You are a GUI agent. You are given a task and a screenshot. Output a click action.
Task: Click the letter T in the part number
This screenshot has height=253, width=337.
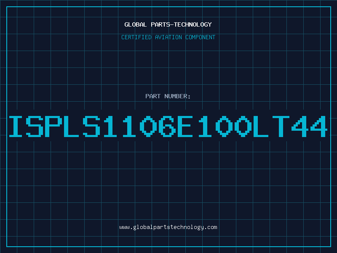click(281, 126)
